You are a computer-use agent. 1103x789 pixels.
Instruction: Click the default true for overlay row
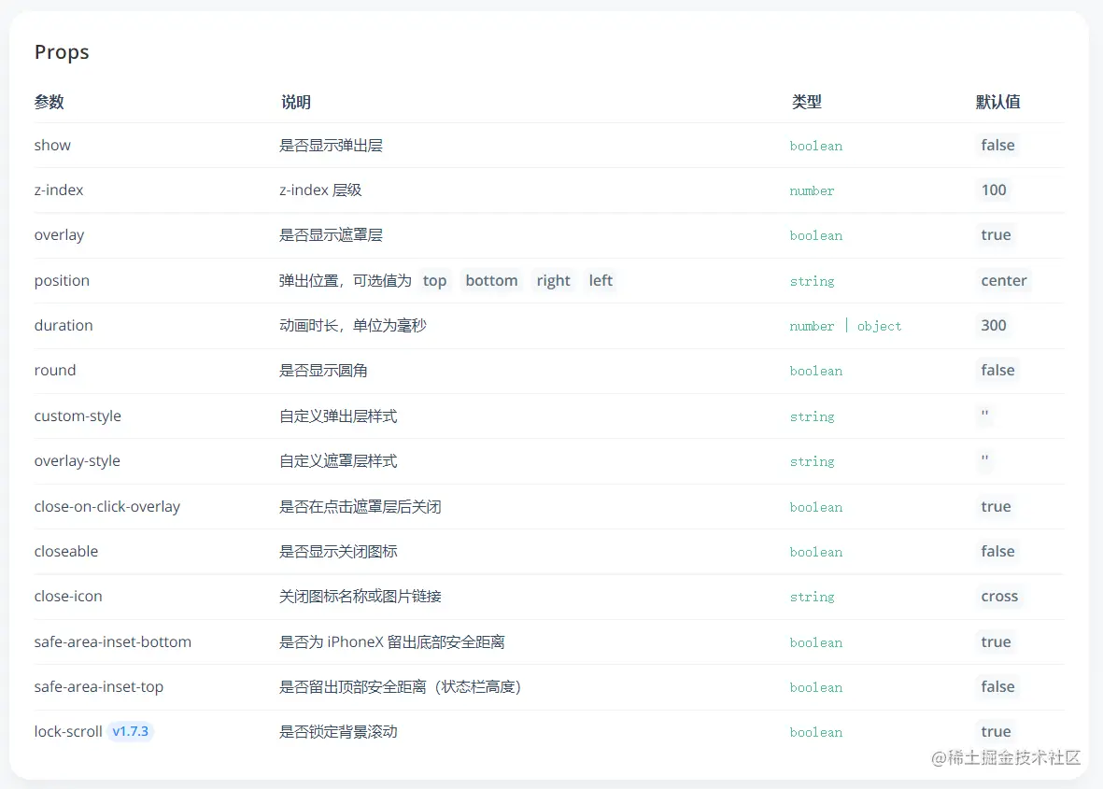tap(997, 235)
